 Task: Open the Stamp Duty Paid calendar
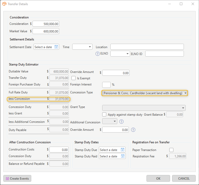coord(123,156)
